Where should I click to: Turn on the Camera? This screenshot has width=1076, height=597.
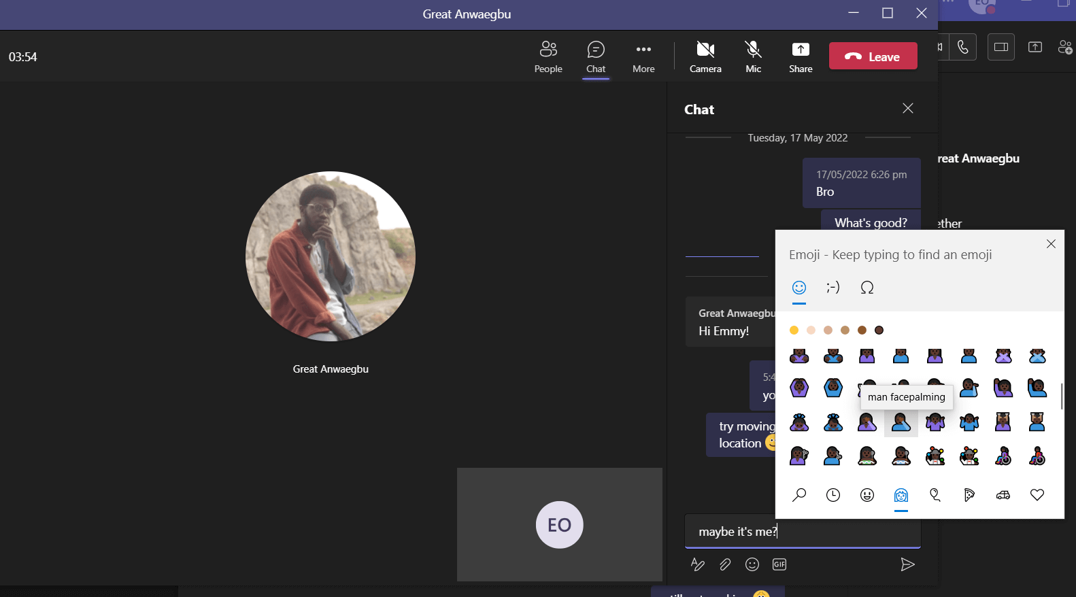[705, 57]
